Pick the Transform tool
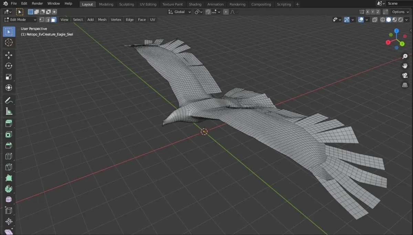 coord(9,87)
